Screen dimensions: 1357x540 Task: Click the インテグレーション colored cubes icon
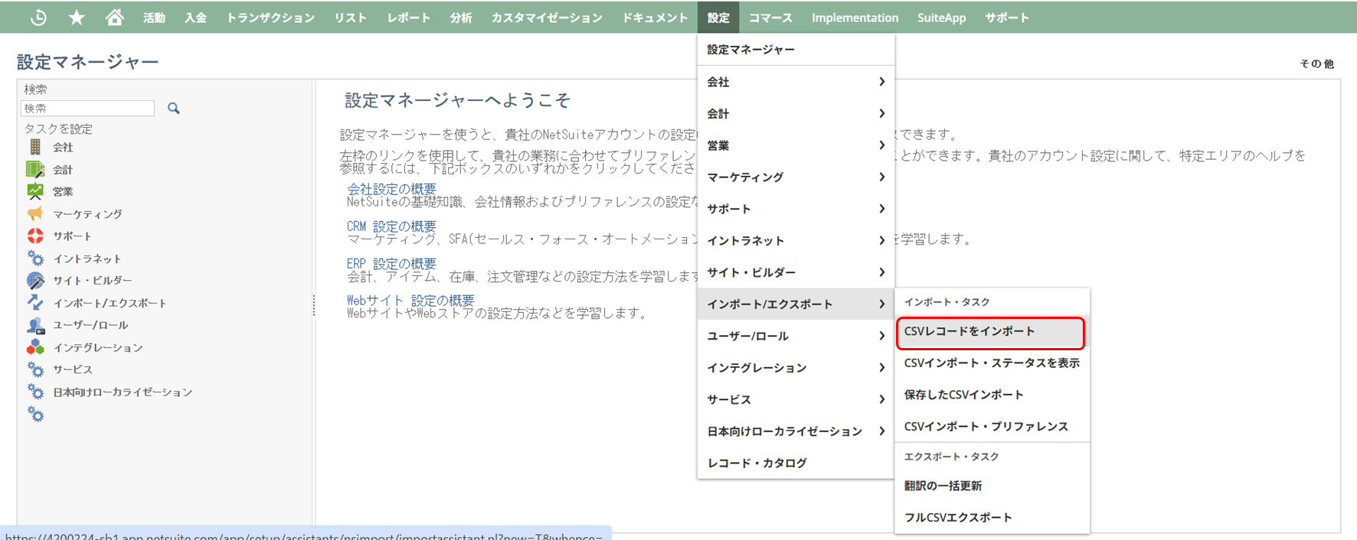tap(35, 347)
